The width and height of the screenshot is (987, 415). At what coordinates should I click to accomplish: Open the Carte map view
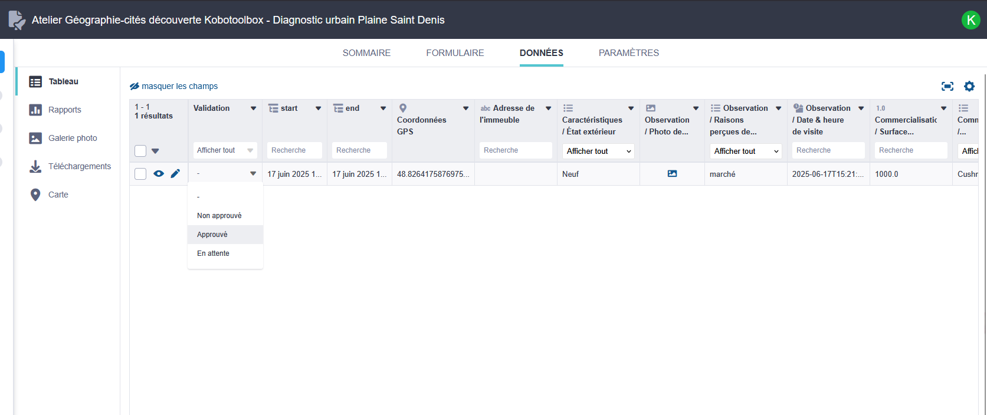(x=58, y=195)
